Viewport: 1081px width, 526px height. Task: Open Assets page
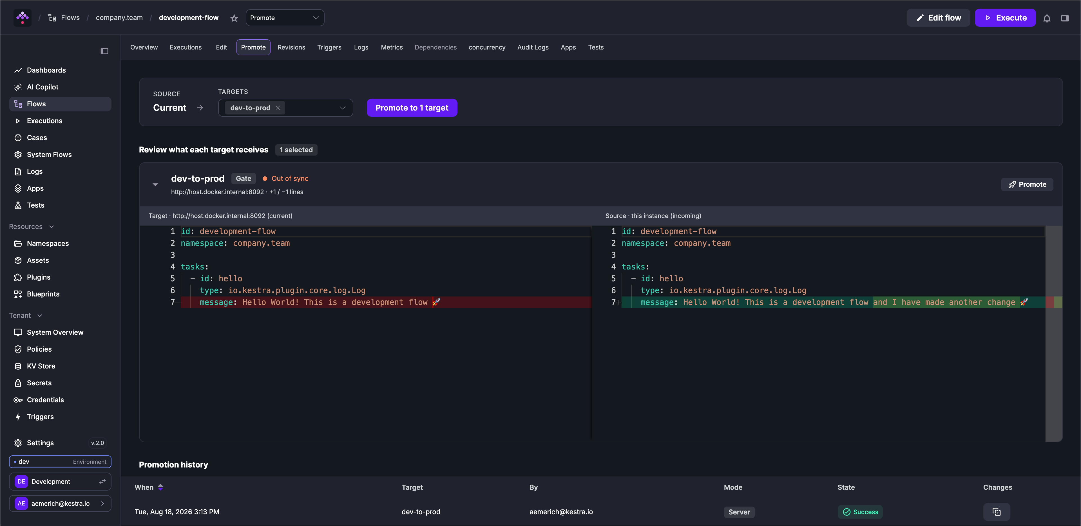61,260
